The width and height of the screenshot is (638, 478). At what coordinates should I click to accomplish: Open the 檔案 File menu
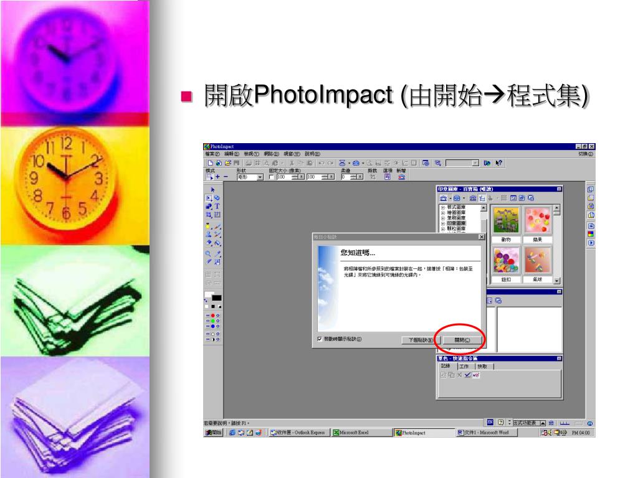pos(212,154)
